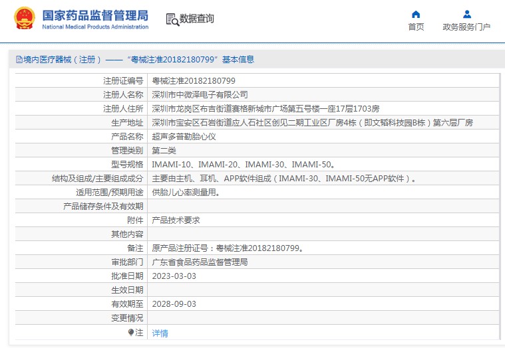Click 国家药品监督管理局 site title
The height and width of the screenshot is (348, 505).
click(x=95, y=15)
